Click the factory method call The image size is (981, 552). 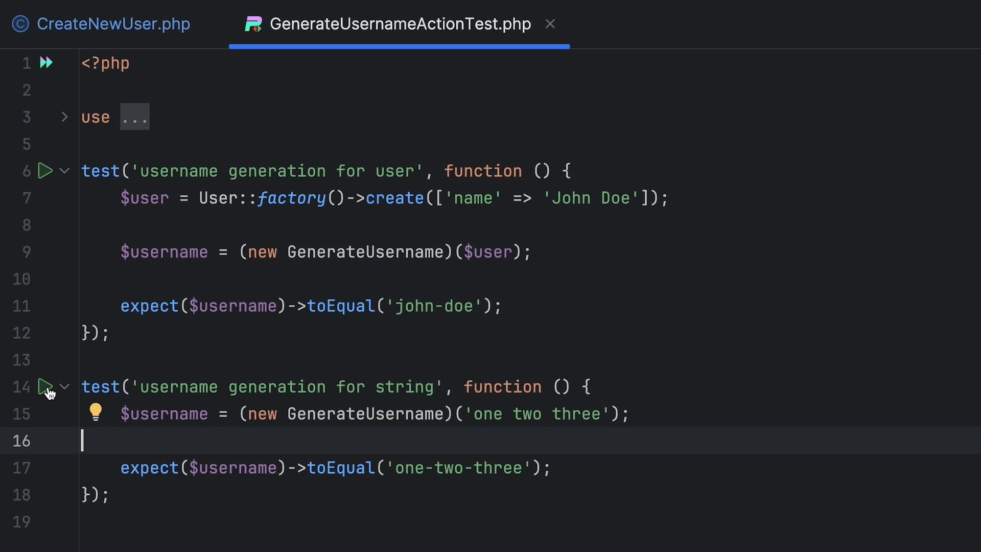click(292, 198)
